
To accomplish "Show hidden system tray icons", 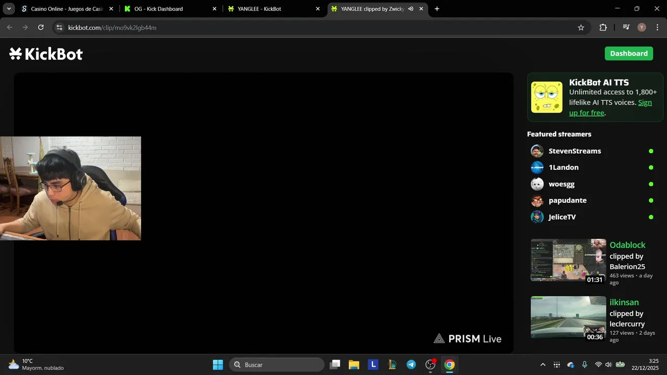I will pyautogui.click(x=543, y=365).
